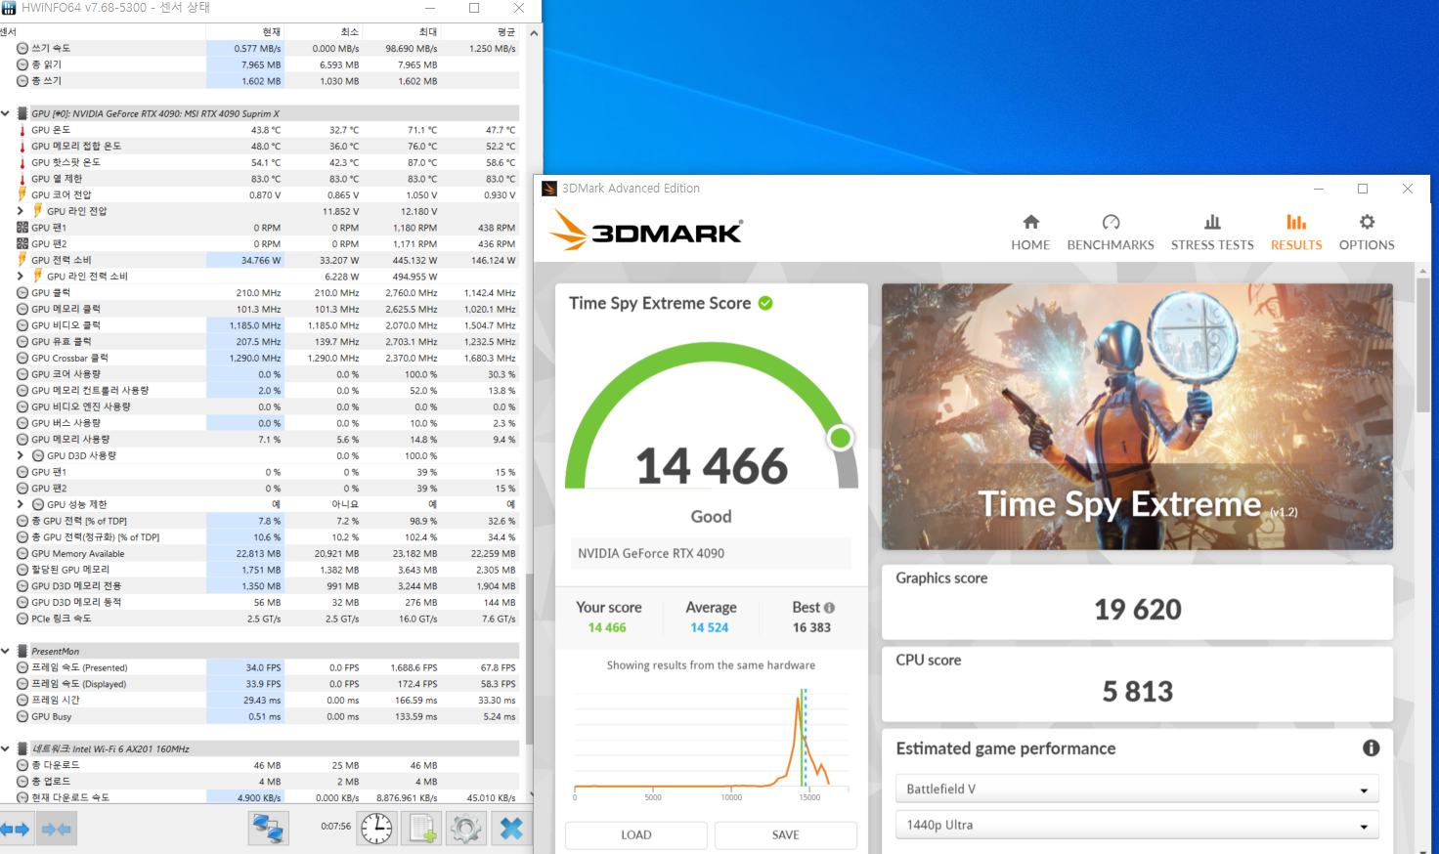The image size is (1439, 854).
Task: Click the SAVE result button
Action: pyautogui.click(x=786, y=835)
